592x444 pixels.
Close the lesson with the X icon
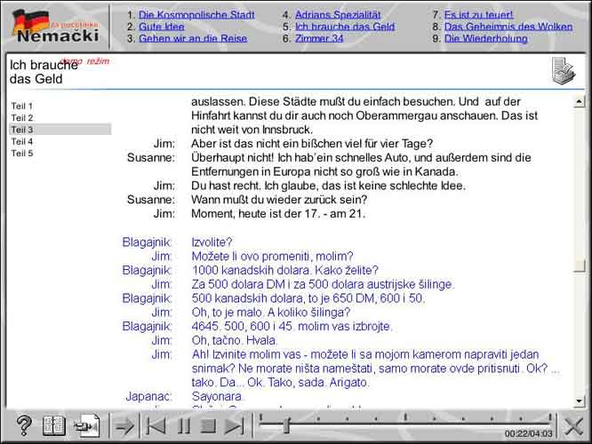click(574, 426)
